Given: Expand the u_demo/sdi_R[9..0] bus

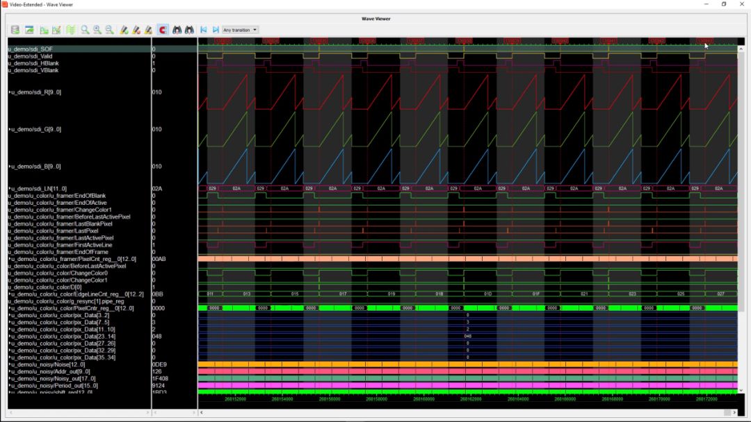Looking at the screenshot, I should click(10, 92).
